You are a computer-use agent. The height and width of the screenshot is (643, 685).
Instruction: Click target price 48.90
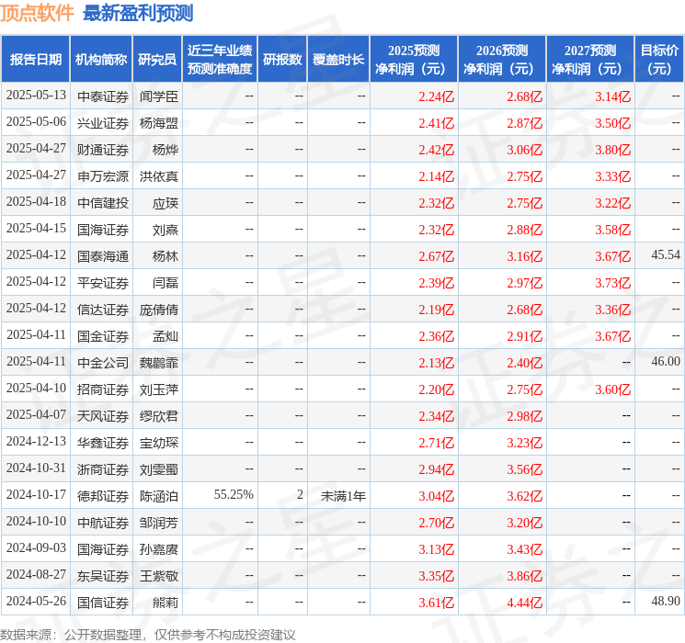[x=666, y=601]
